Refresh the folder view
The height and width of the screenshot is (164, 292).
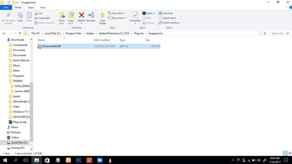pyautogui.click(x=265, y=33)
